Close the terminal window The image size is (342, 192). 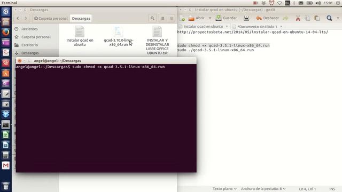click(x=19, y=61)
